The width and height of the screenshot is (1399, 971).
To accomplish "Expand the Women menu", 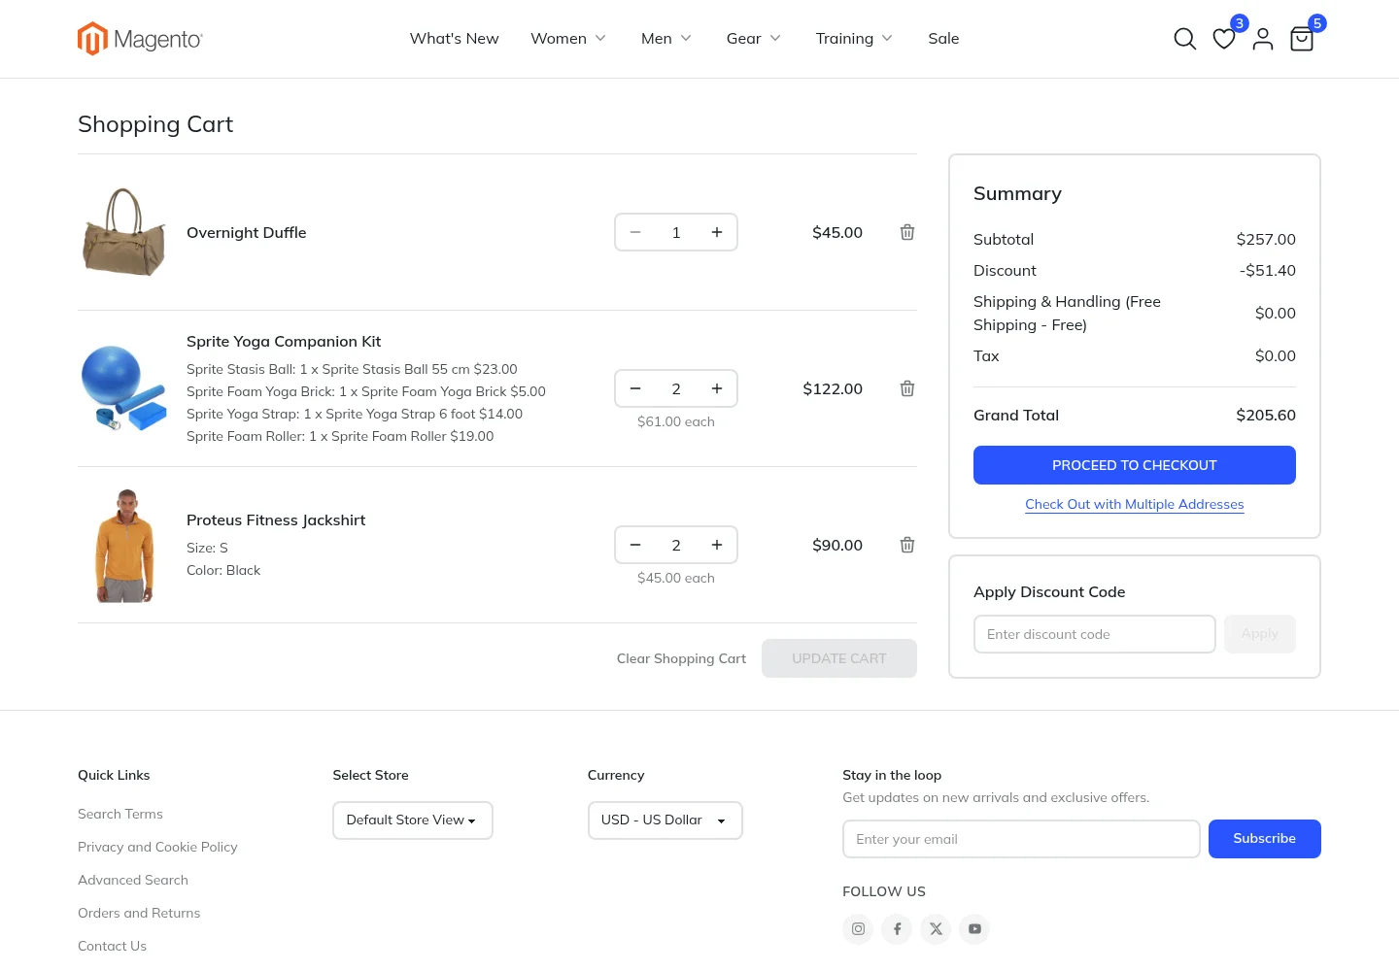I will (568, 39).
